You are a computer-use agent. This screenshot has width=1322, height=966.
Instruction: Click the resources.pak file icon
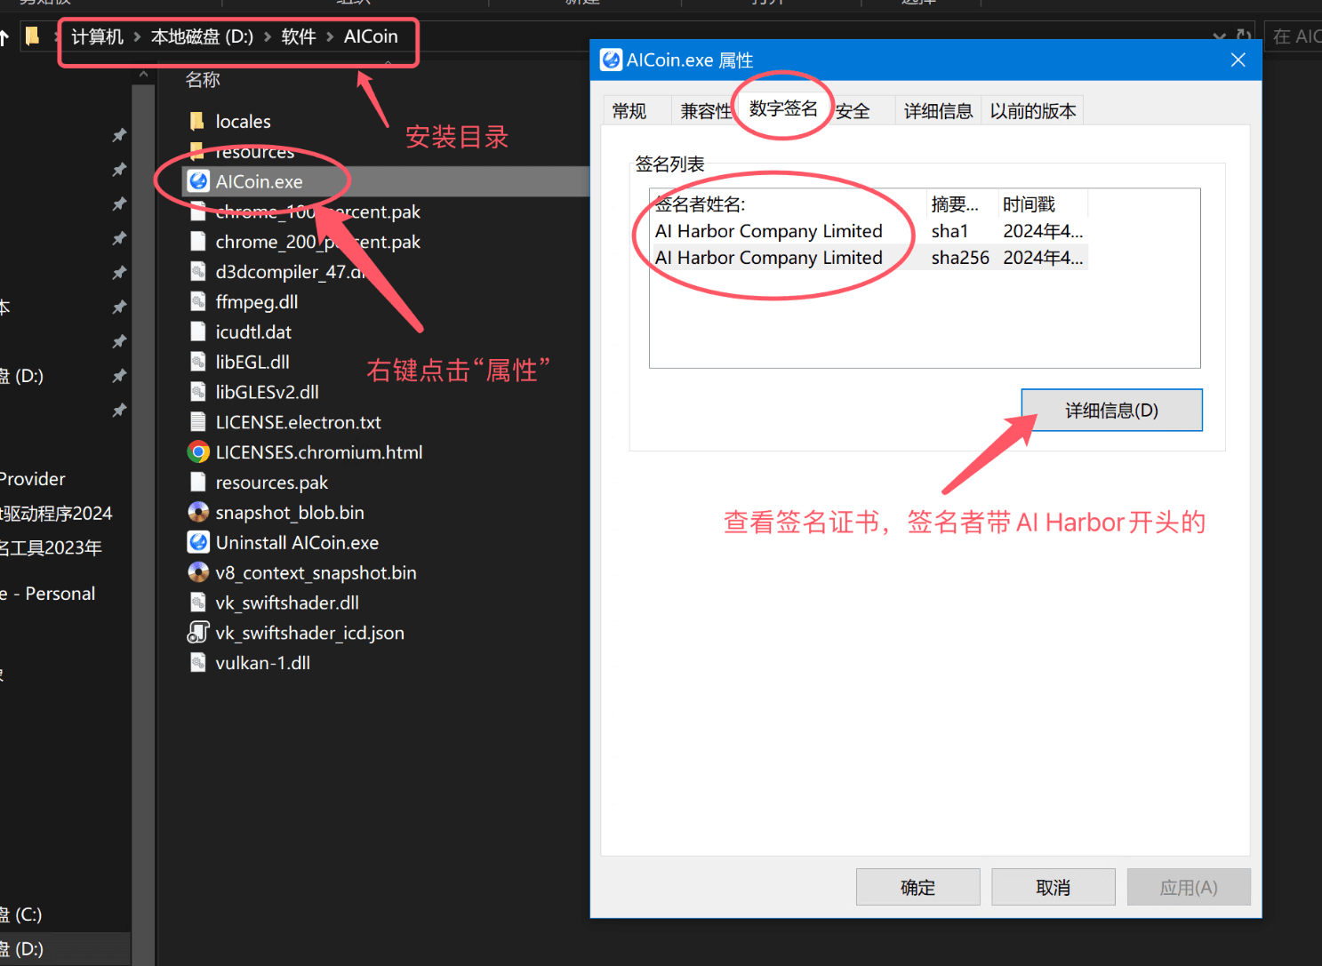(x=198, y=483)
